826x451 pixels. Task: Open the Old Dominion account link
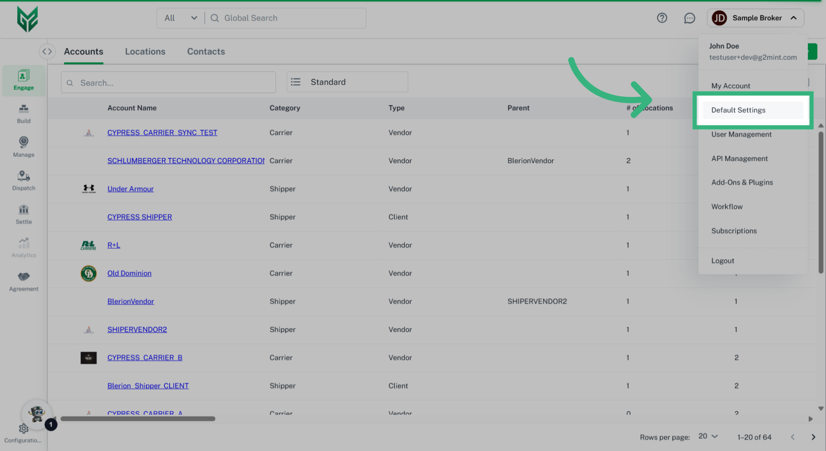click(129, 273)
